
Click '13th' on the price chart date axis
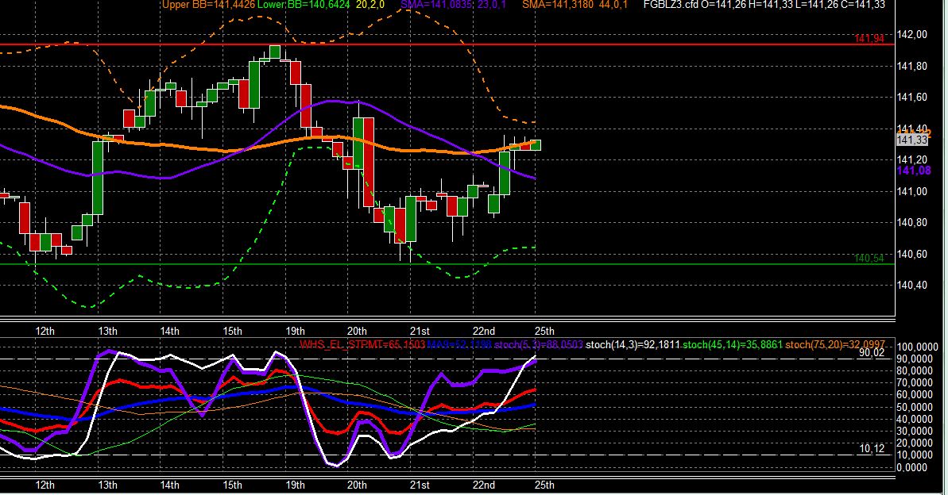tap(107, 331)
